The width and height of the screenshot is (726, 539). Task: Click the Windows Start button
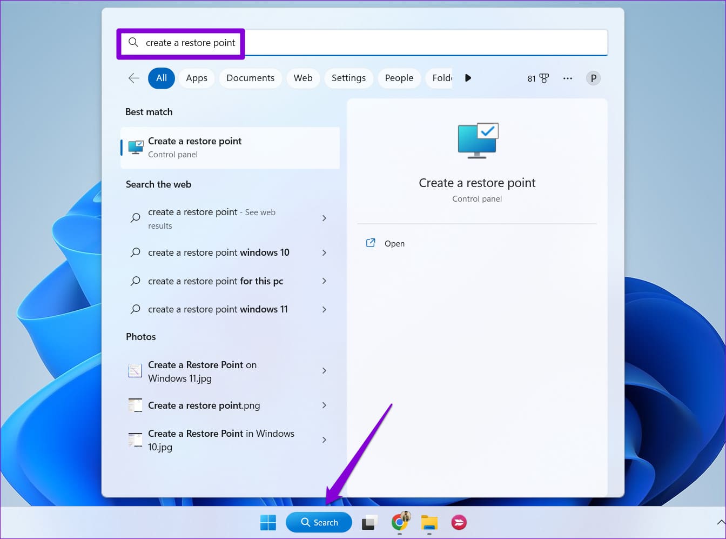coord(268,522)
